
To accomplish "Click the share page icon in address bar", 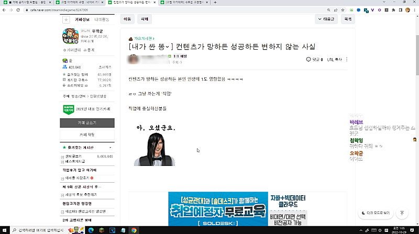I will (336, 10).
